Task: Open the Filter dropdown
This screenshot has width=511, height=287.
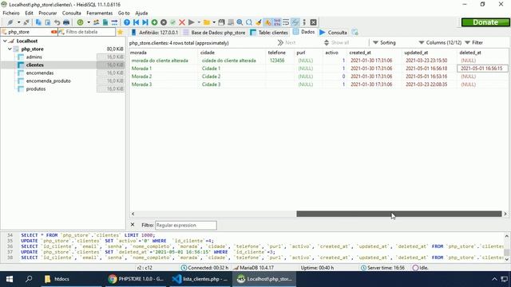Action: 473,42
